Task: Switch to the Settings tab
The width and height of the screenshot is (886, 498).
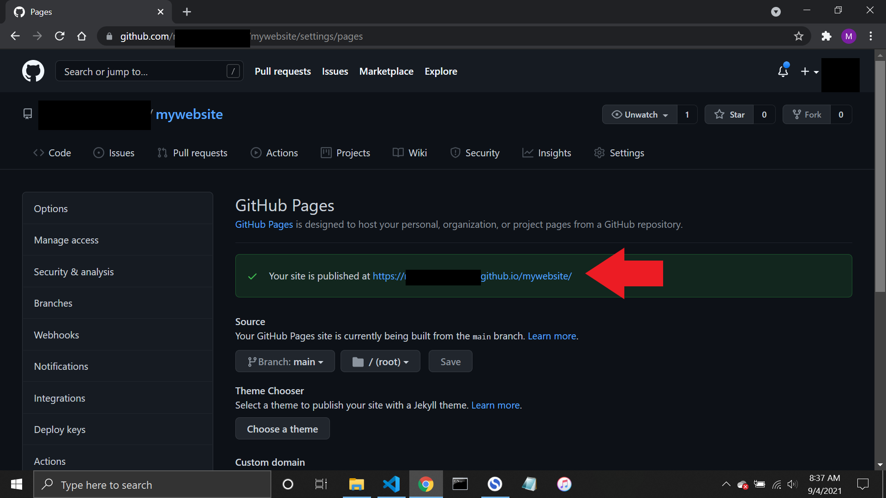Action: click(x=619, y=153)
